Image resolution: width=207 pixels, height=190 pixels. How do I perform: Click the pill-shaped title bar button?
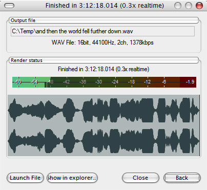pyautogui.click(x=9, y=6)
